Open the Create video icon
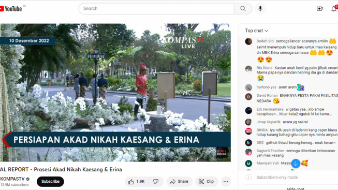 [320, 9]
